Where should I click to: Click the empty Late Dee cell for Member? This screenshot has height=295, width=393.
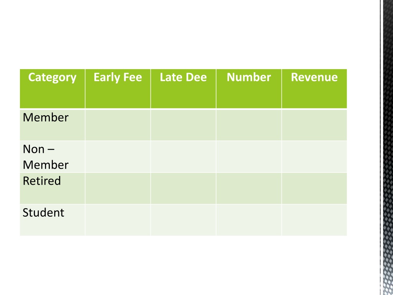(183, 125)
